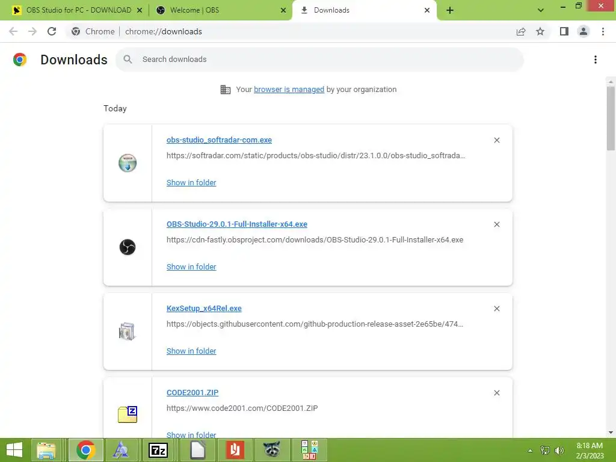The height and width of the screenshot is (462, 616).
Task: Click the OBS Studio logo file icon
Action: click(x=128, y=247)
